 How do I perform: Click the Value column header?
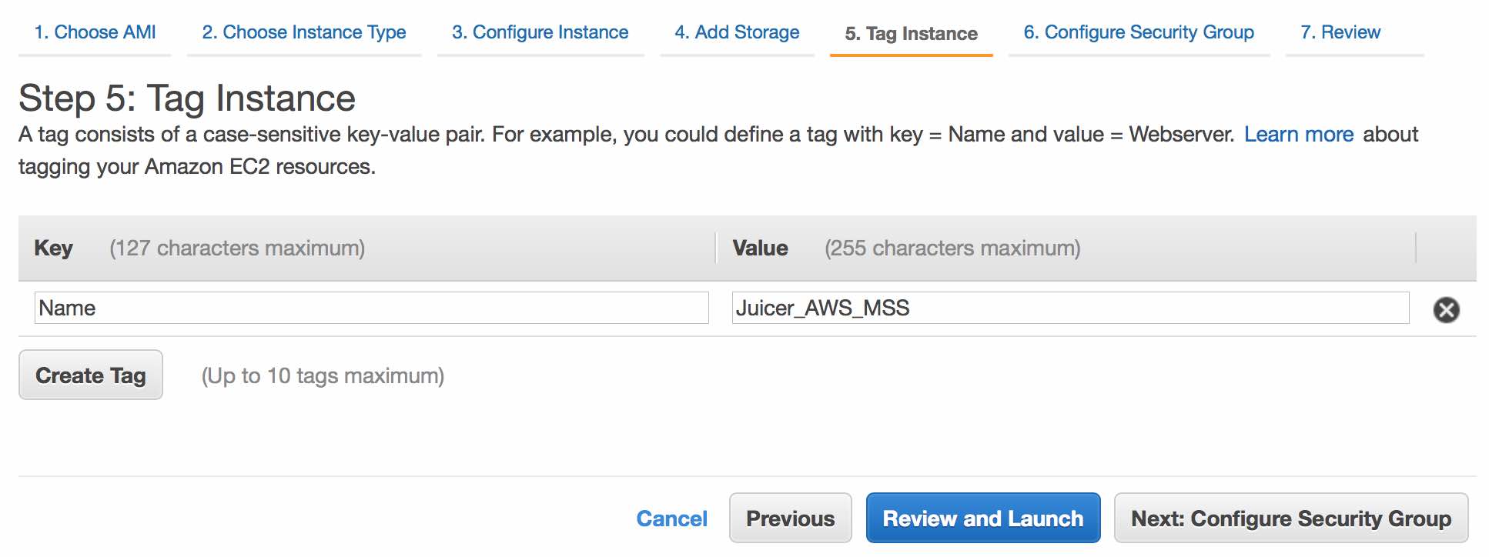point(760,248)
